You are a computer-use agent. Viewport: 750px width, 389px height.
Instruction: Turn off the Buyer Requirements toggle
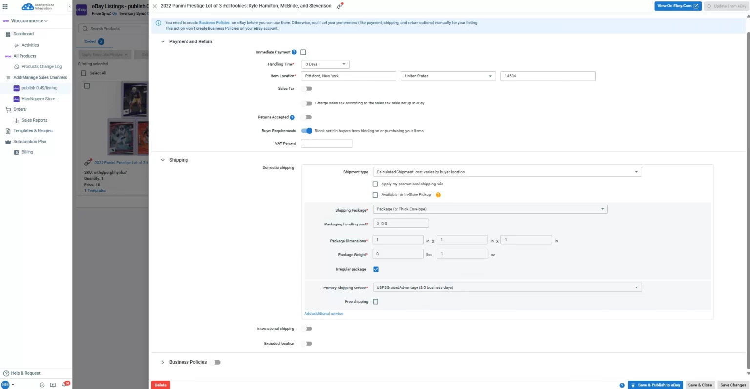click(307, 131)
